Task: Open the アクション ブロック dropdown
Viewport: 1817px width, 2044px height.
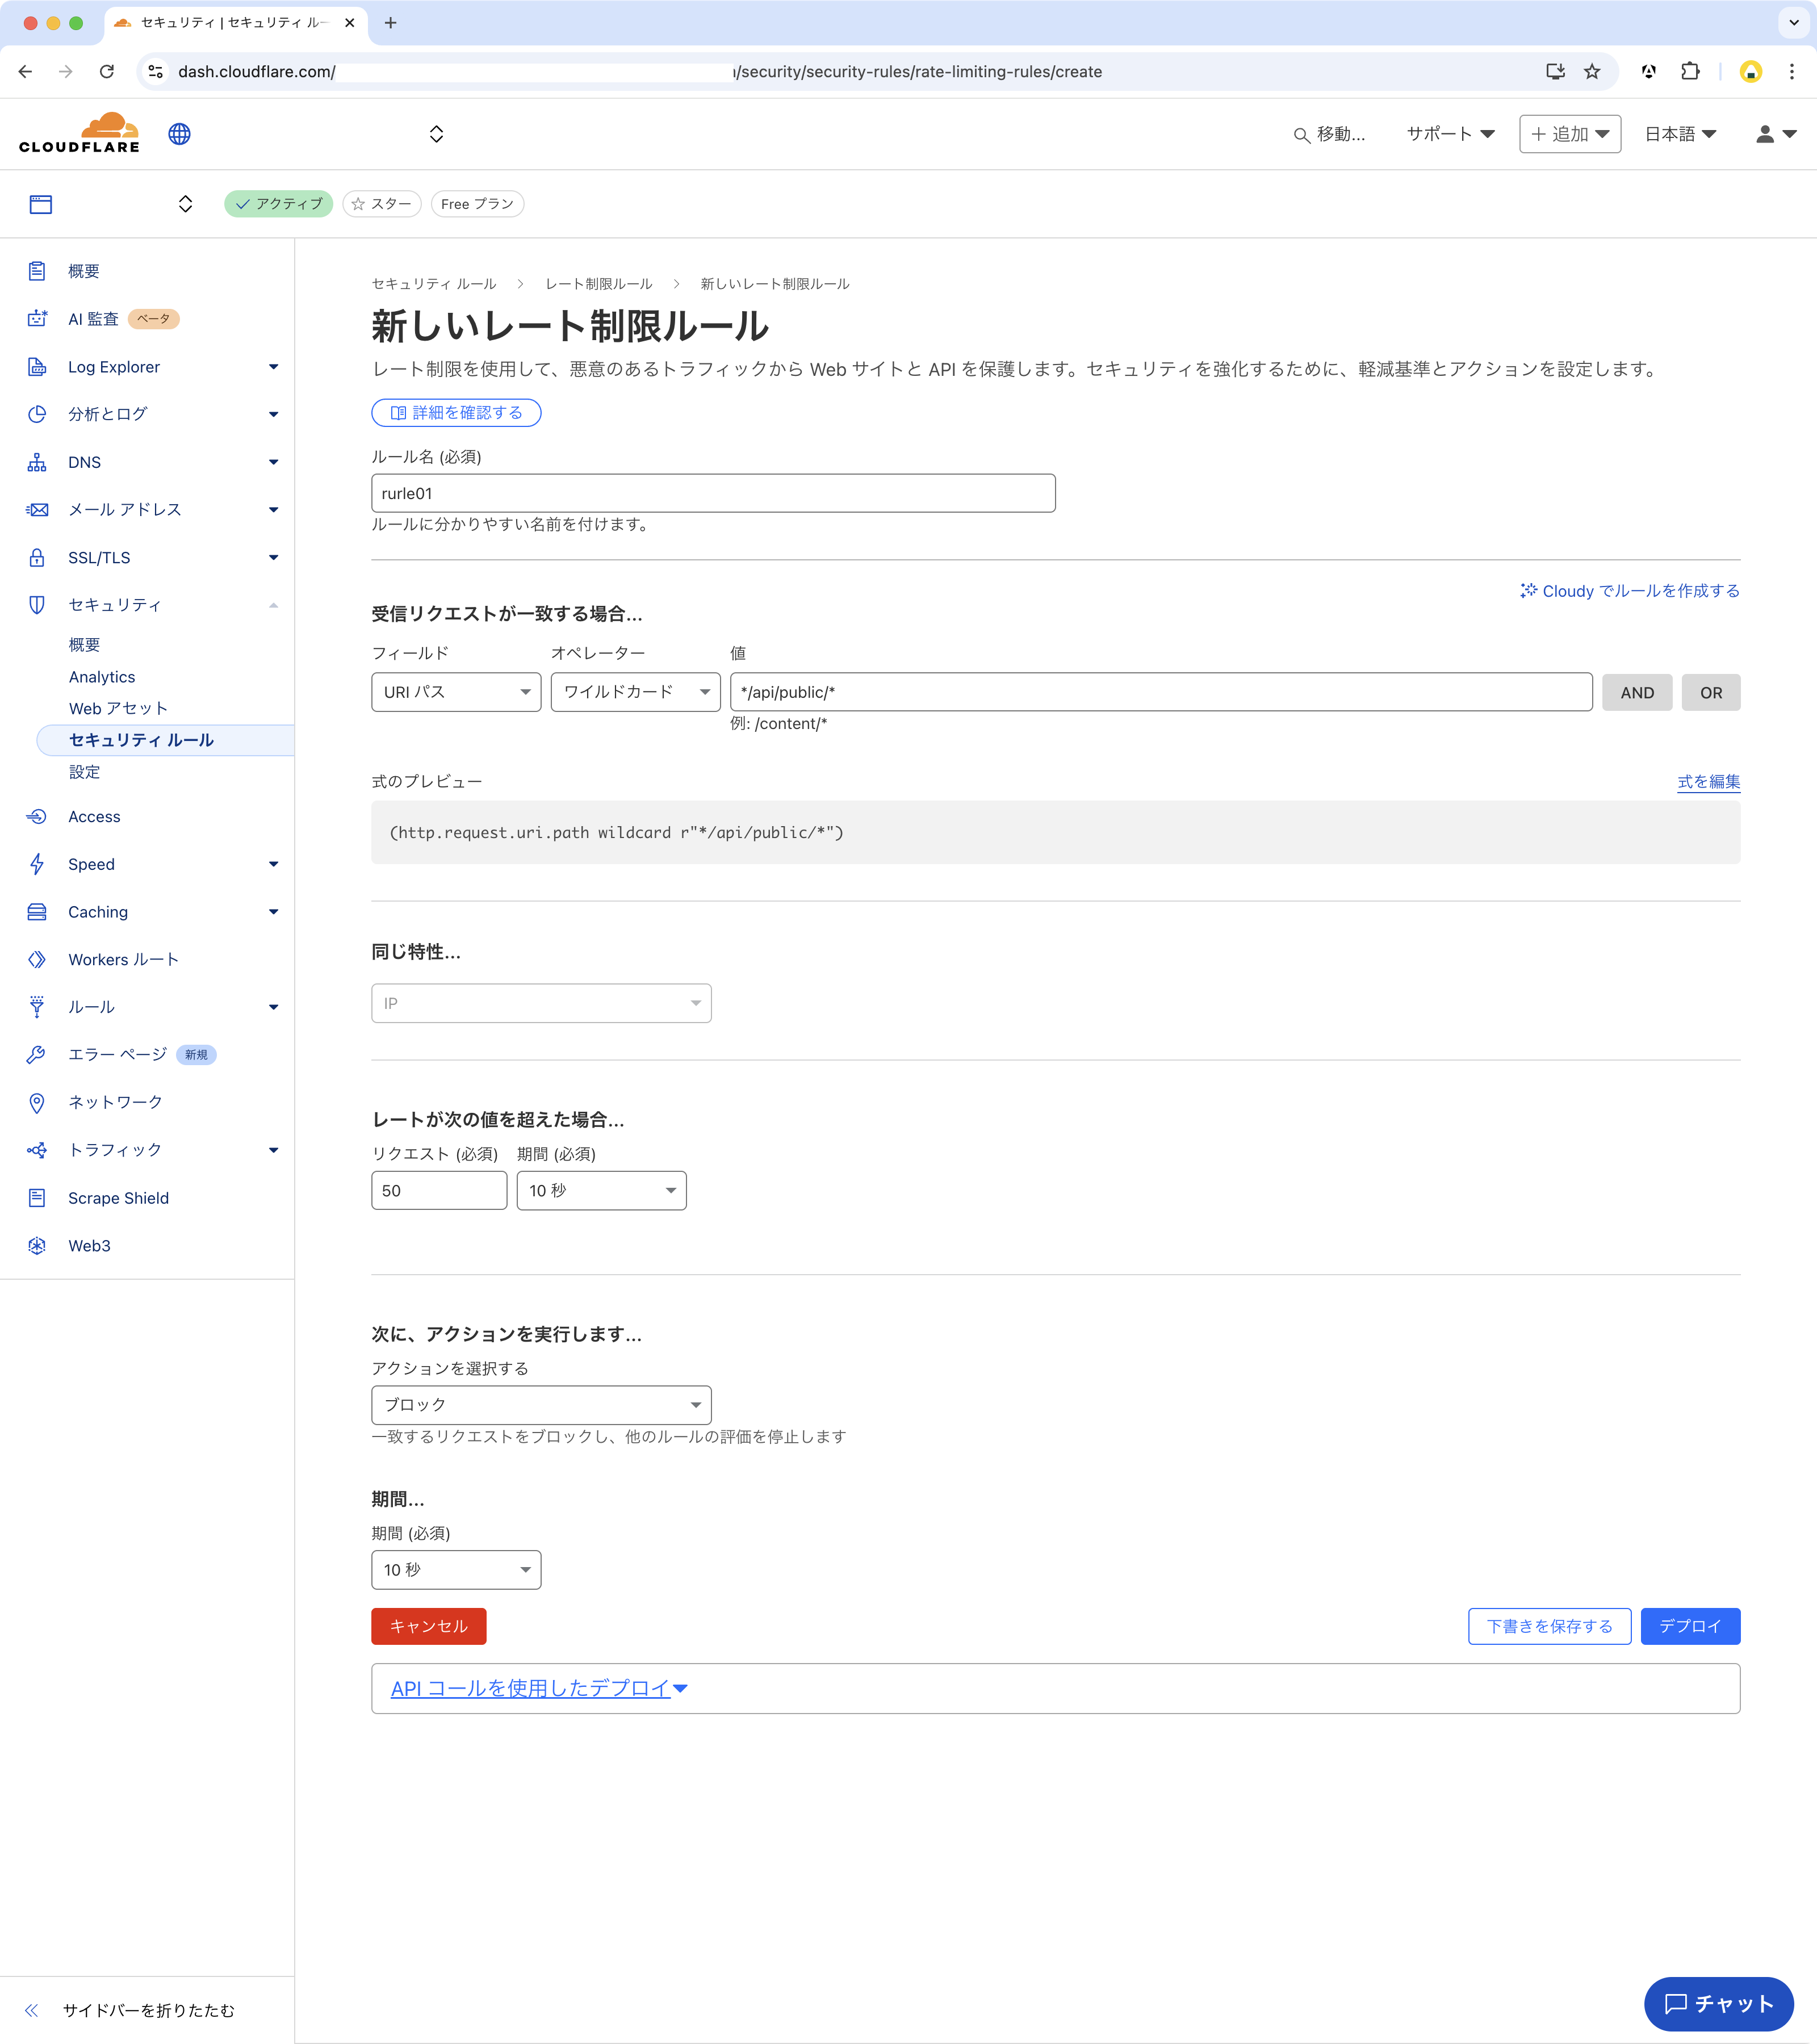Action: point(541,1405)
